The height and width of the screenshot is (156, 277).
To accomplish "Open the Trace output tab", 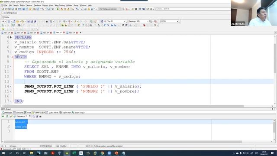I will tap(28, 113).
